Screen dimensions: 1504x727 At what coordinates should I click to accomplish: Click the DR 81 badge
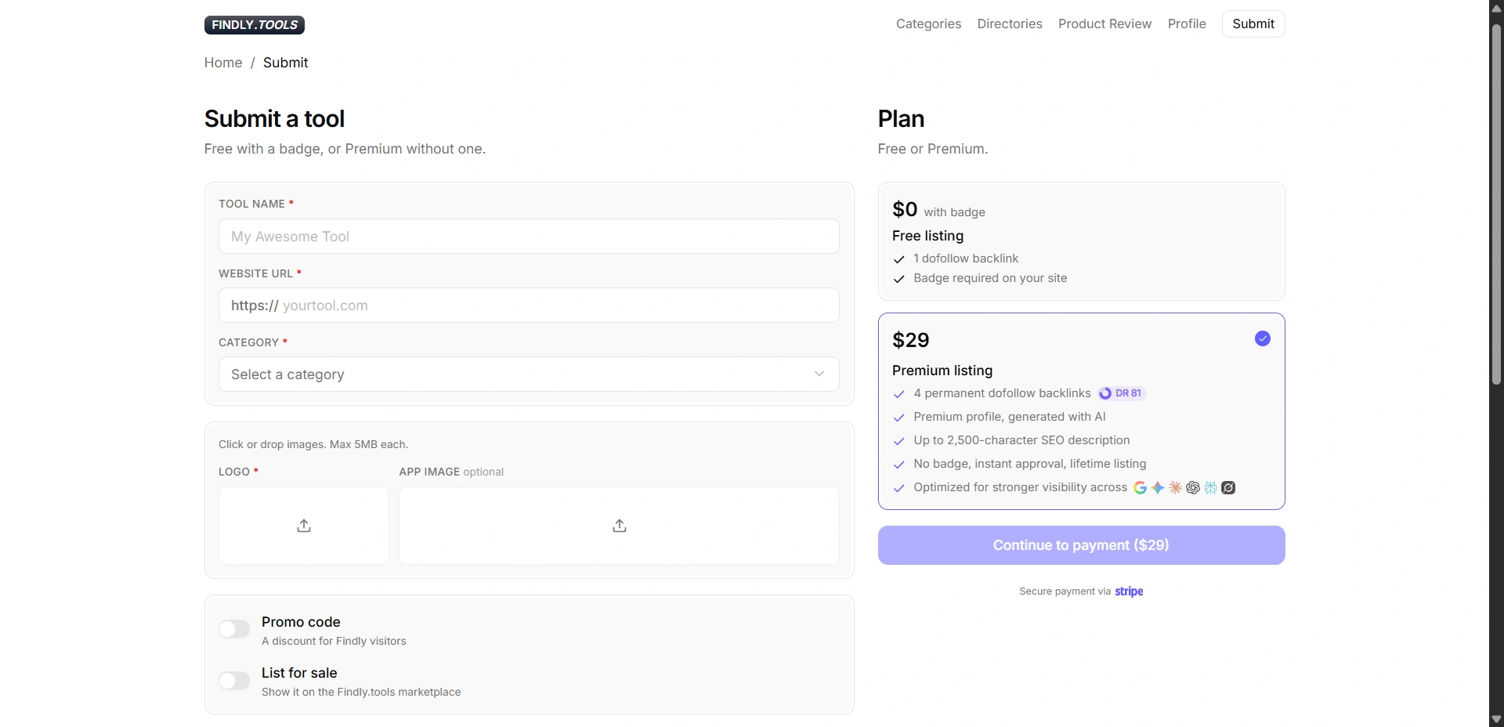(x=1122, y=393)
